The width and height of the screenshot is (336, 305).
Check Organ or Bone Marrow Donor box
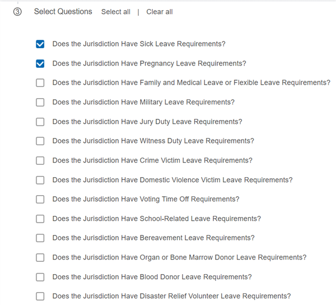[x=40, y=257]
